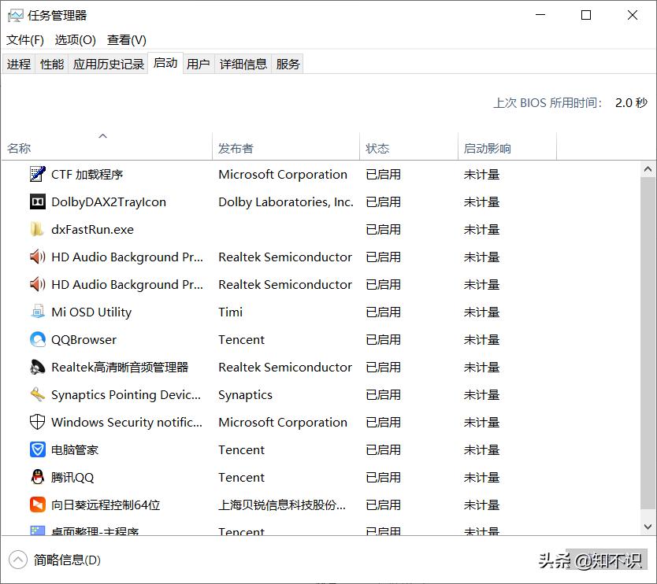
Task: Select the 电脑管家 shield icon
Action: (37, 449)
